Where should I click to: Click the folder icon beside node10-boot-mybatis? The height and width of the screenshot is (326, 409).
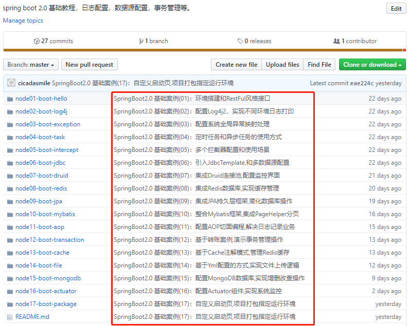click(10, 214)
